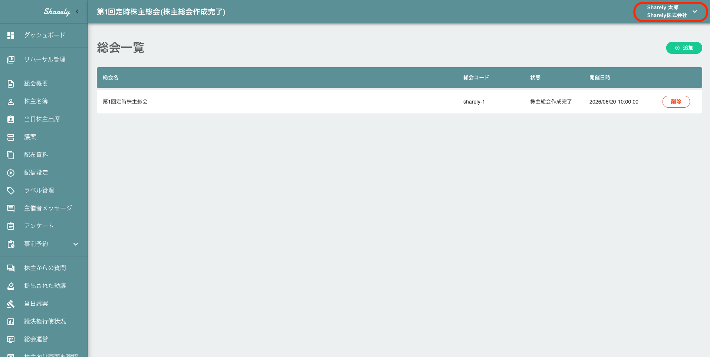Open 配信設定 using the play icon
The image size is (710, 357).
point(10,172)
